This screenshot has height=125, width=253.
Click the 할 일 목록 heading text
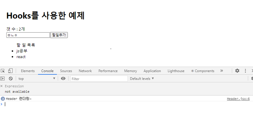coord(26,45)
